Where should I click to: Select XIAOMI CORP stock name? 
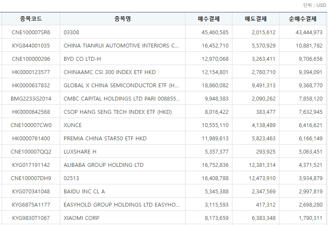point(82,218)
